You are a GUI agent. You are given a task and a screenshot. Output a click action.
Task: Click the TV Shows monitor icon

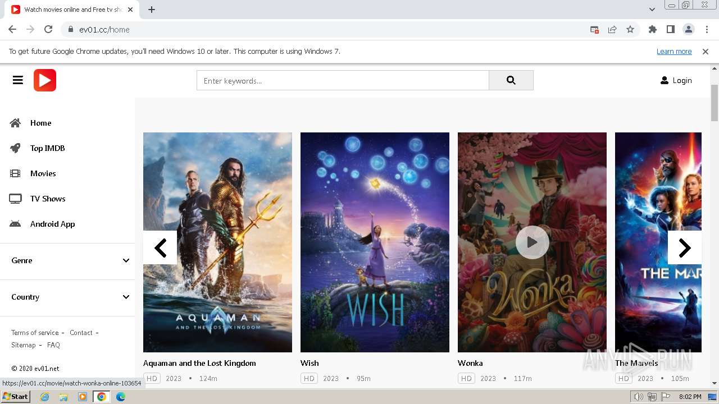point(15,199)
